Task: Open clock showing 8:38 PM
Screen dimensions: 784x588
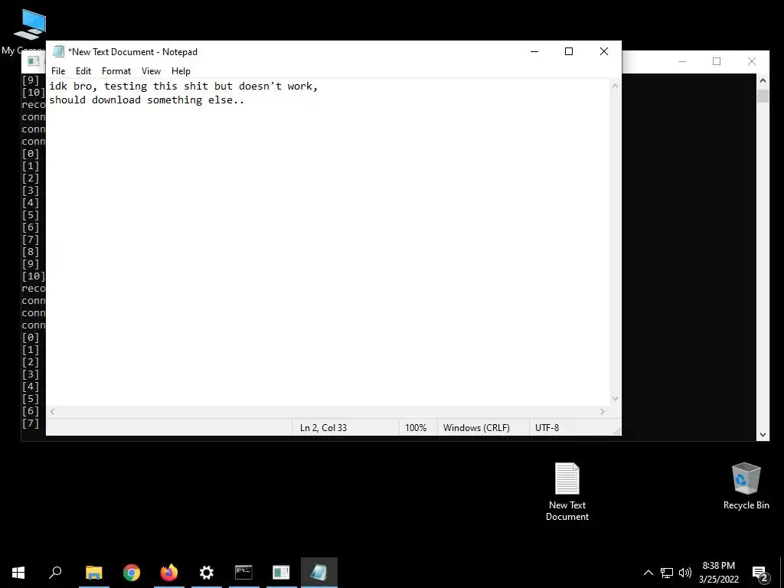Action: point(718,573)
